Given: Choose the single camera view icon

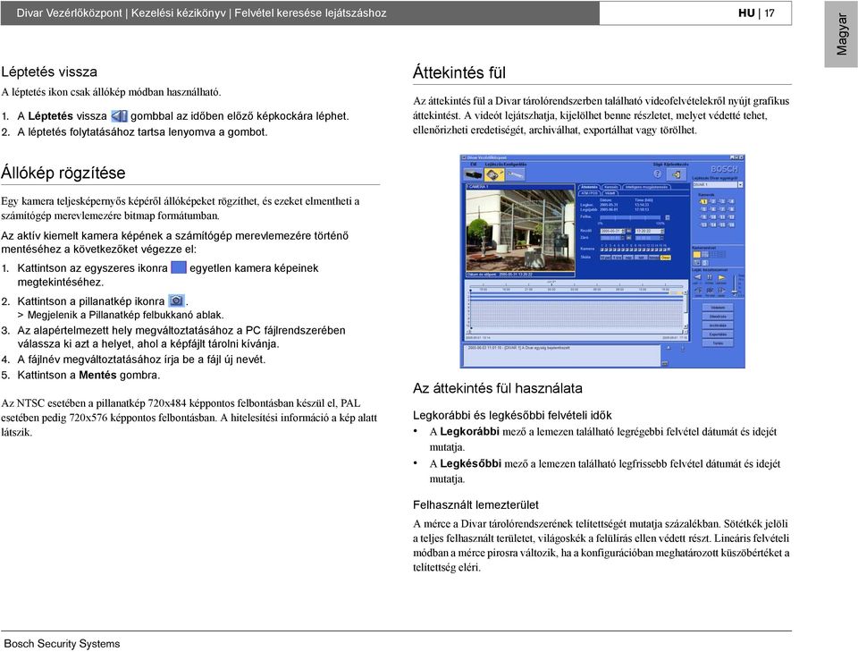Looking at the screenshot, I should click(696, 255).
